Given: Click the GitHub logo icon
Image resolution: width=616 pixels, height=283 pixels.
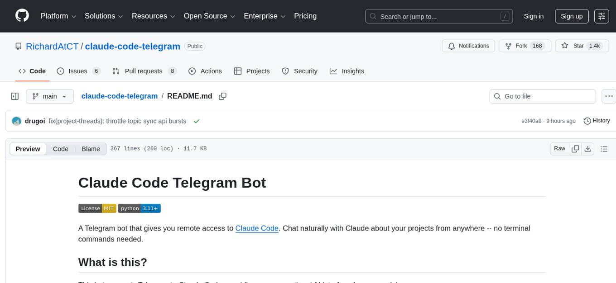Looking at the screenshot, I should 22,16.
